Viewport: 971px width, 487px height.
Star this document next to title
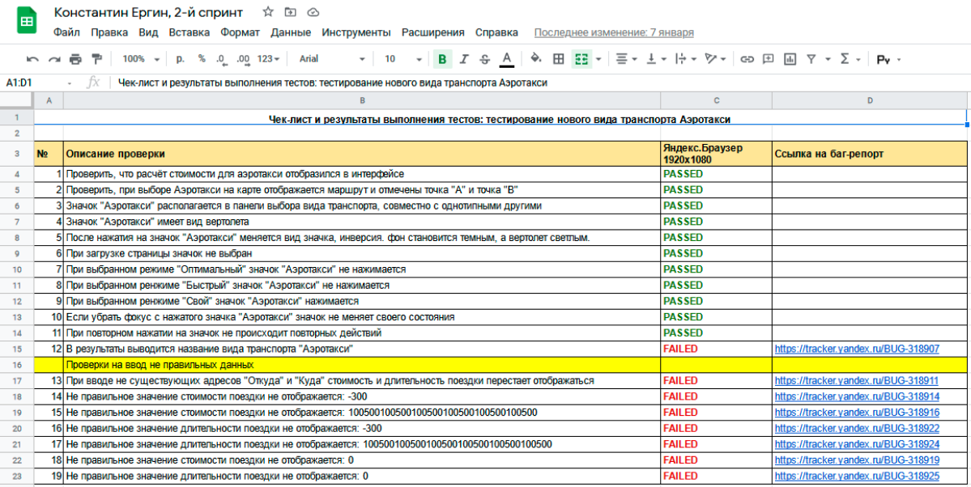tap(268, 12)
